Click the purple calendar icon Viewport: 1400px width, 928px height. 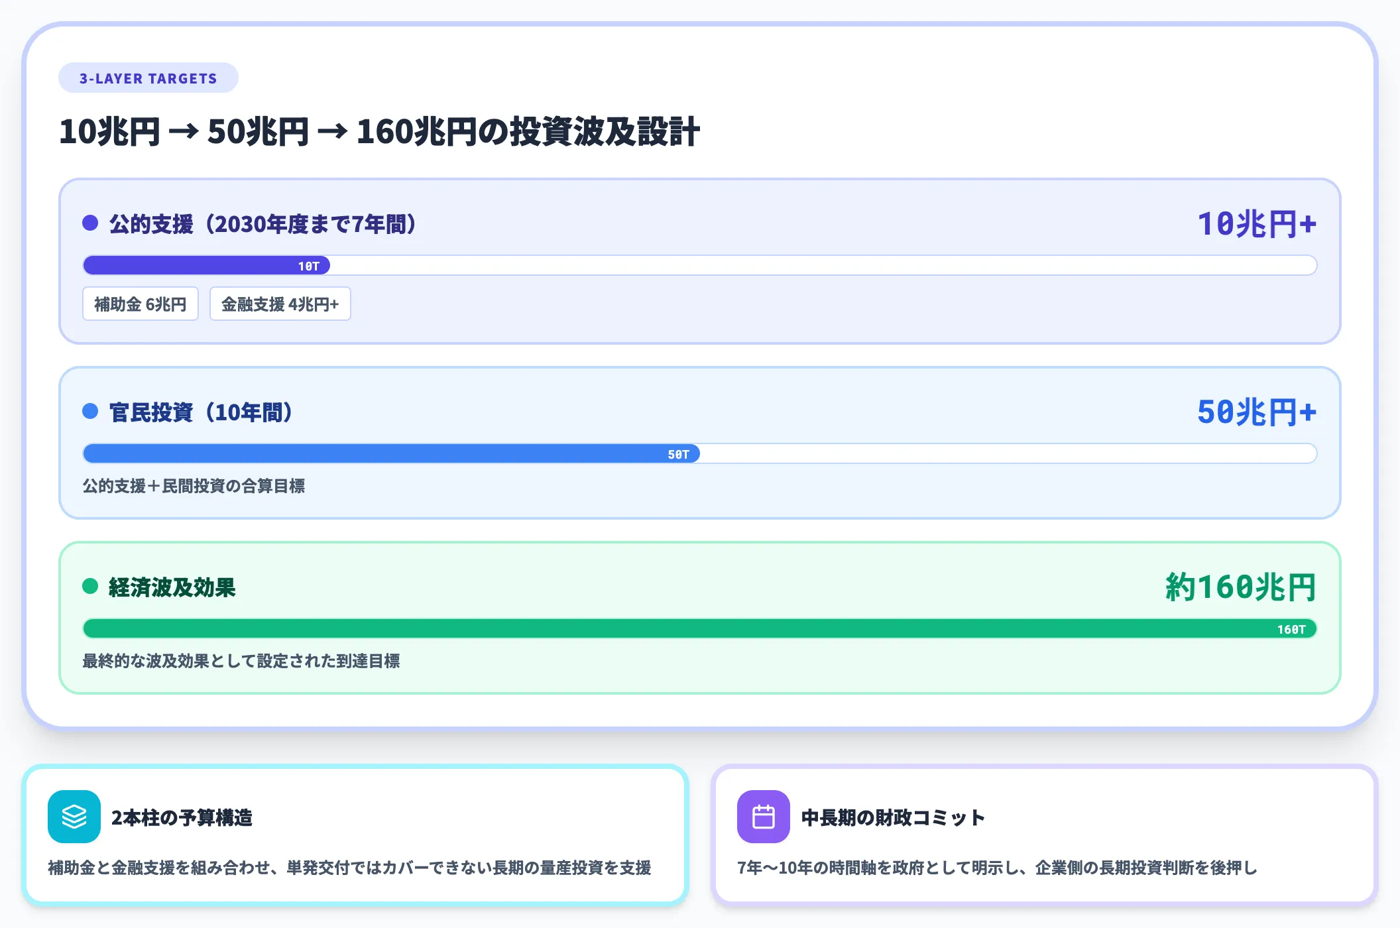tap(764, 817)
